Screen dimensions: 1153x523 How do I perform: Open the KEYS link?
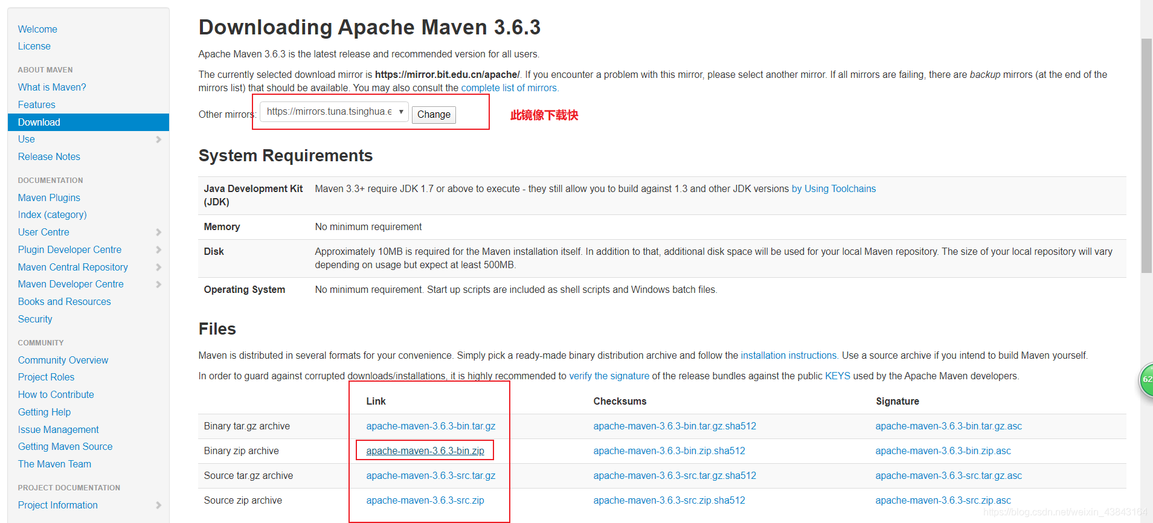[838, 376]
